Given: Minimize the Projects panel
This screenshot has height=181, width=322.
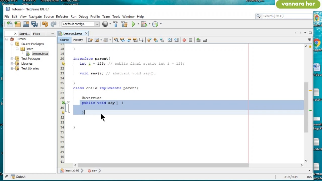Looking at the screenshot, I should click(x=53, y=34).
